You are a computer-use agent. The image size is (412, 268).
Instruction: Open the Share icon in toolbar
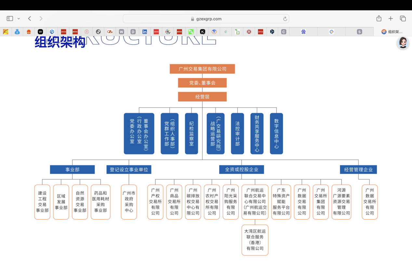379,19
